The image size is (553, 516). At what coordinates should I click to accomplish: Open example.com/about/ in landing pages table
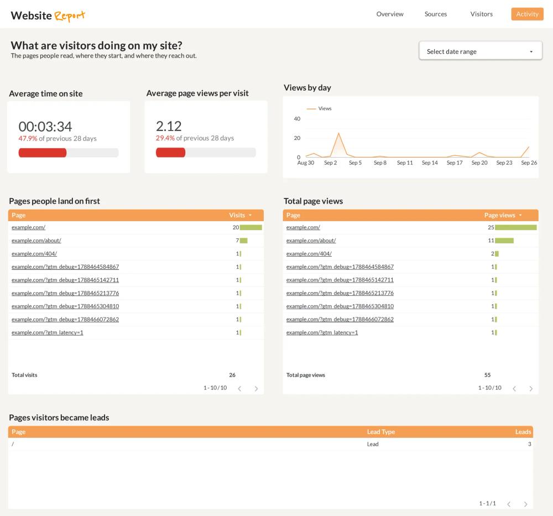[36, 241]
